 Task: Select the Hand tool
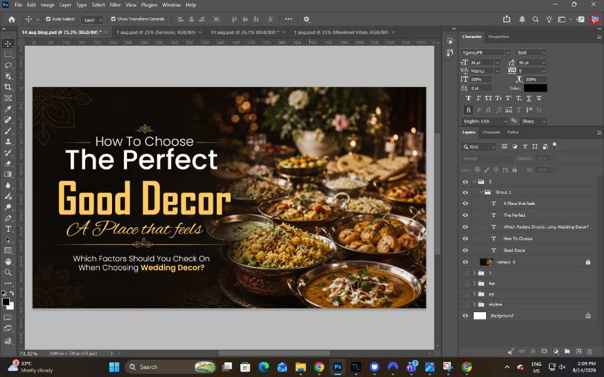(x=8, y=262)
